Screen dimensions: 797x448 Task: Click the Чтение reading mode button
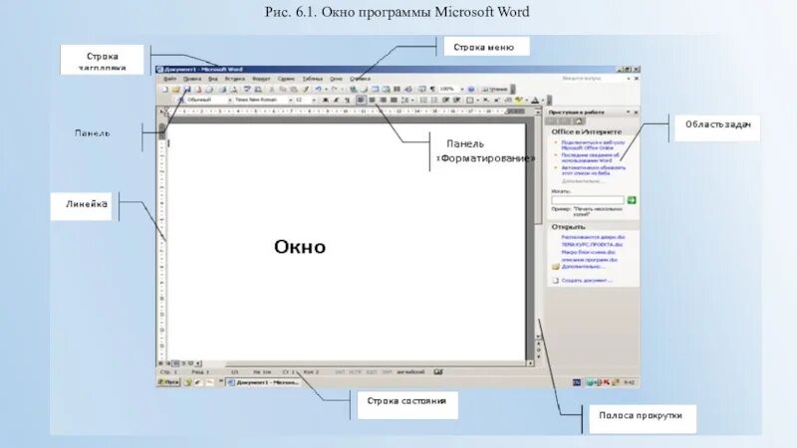click(494, 90)
